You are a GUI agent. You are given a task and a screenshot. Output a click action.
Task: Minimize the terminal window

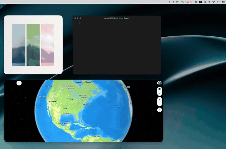(x=78, y=18)
